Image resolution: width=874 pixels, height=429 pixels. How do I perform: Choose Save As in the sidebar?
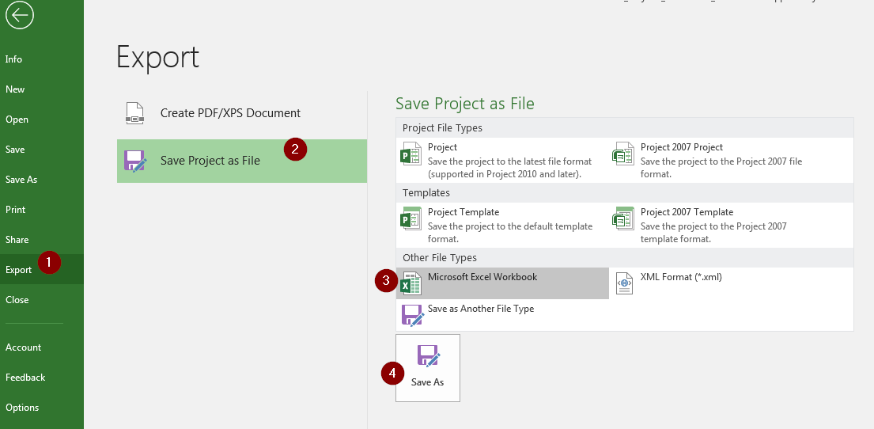pyautogui.click(x=42, y=180)
